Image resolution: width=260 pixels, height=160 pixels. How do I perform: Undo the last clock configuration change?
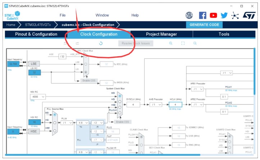click(x=65, y=43)
